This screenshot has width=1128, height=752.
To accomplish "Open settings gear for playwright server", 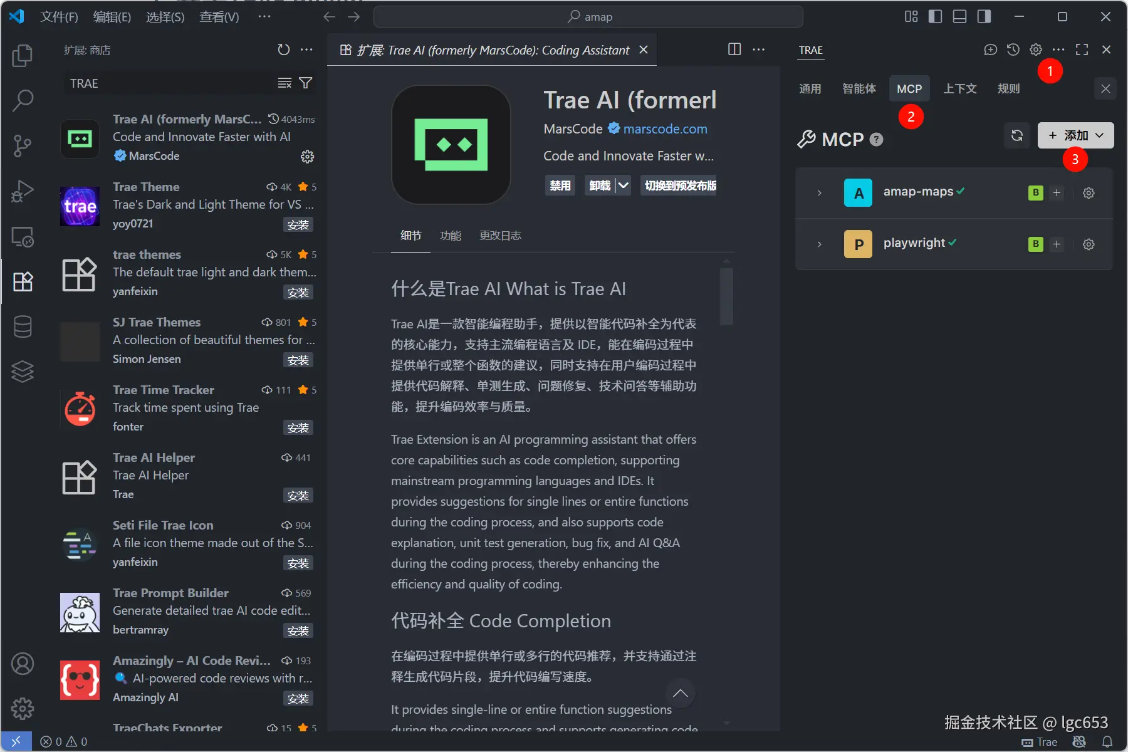I will click(x=1089, y=244).
